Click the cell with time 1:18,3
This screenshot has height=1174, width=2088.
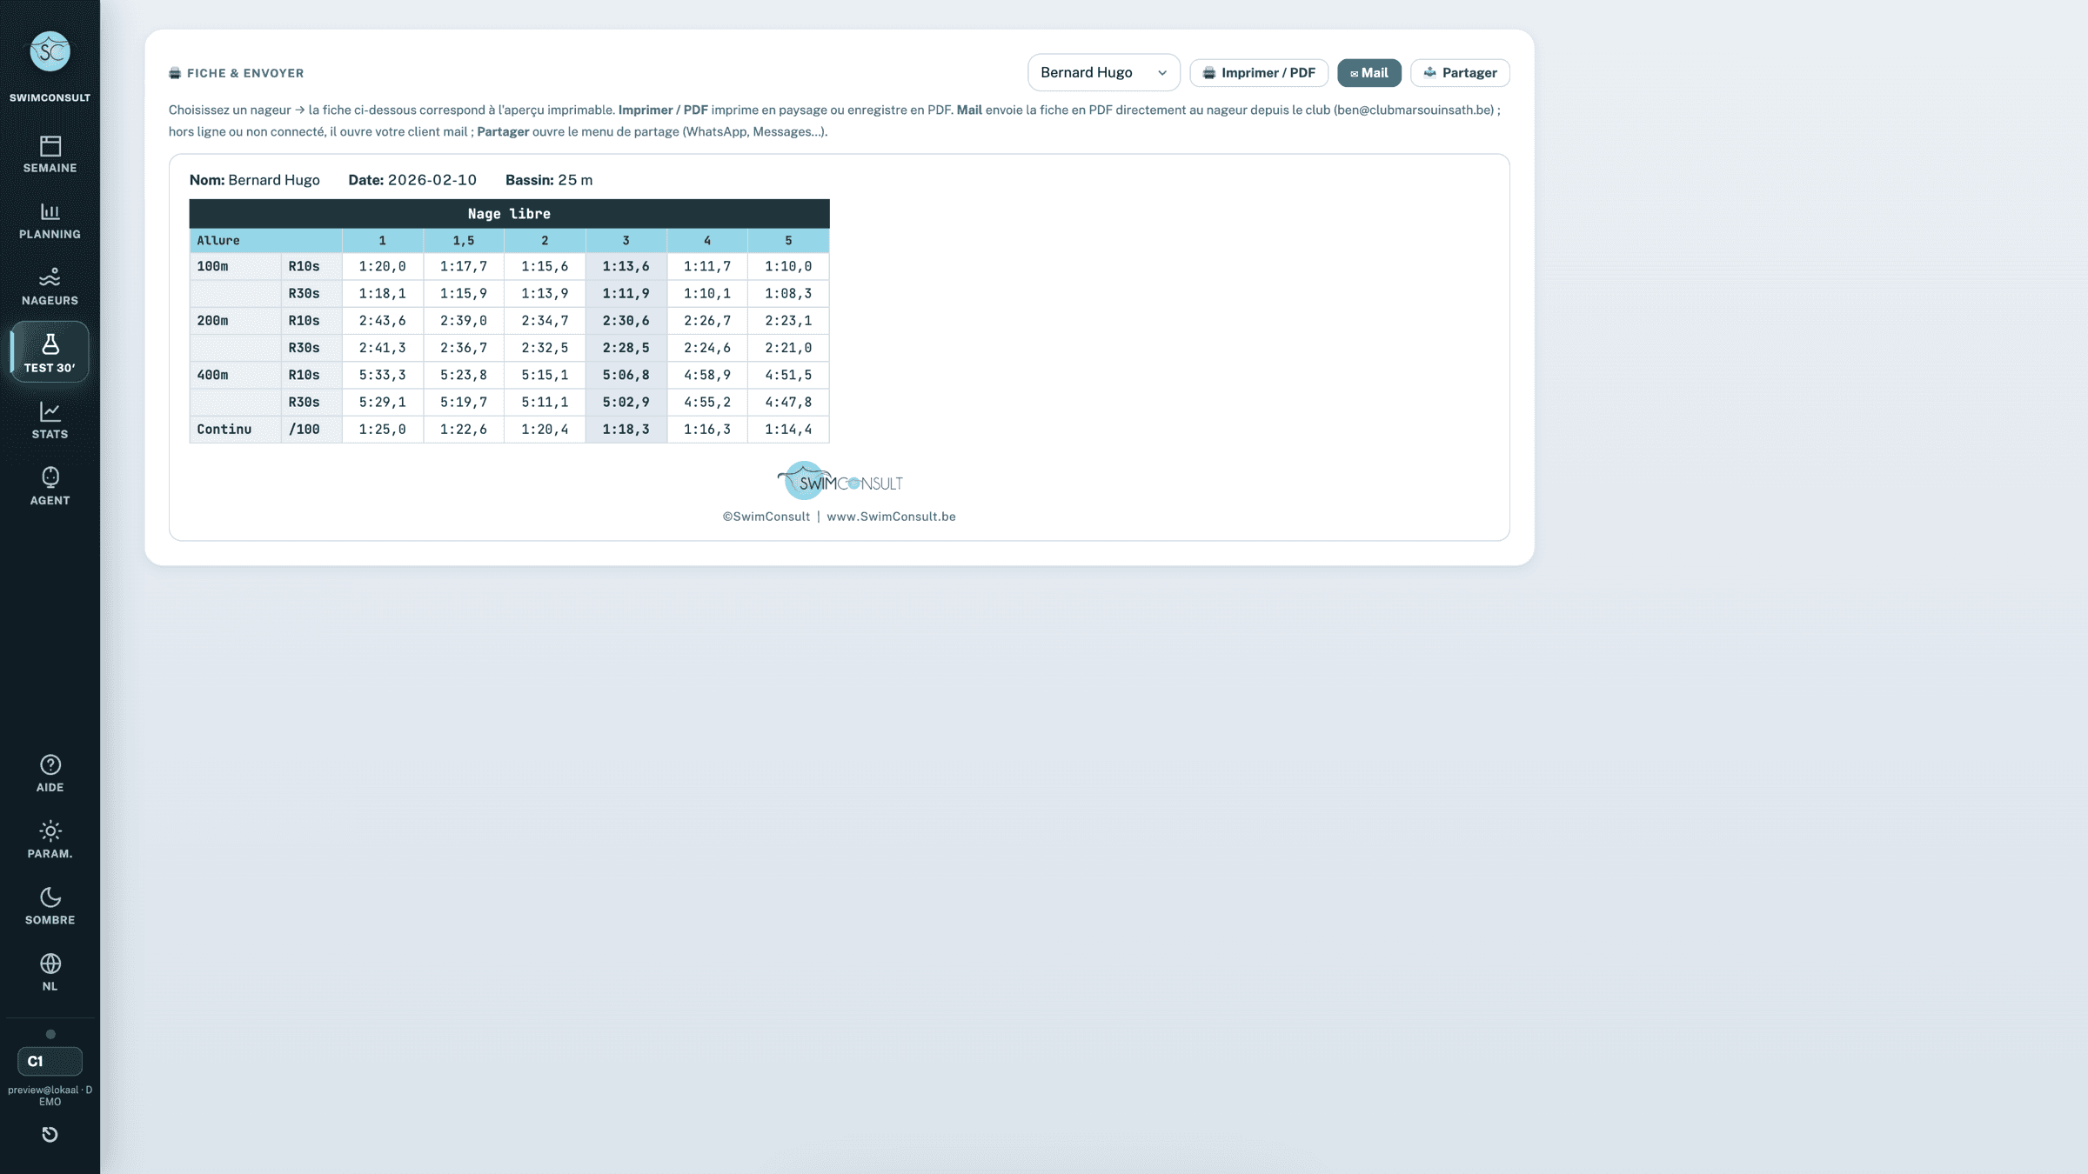pyautogui.click(x=626, y=430)
